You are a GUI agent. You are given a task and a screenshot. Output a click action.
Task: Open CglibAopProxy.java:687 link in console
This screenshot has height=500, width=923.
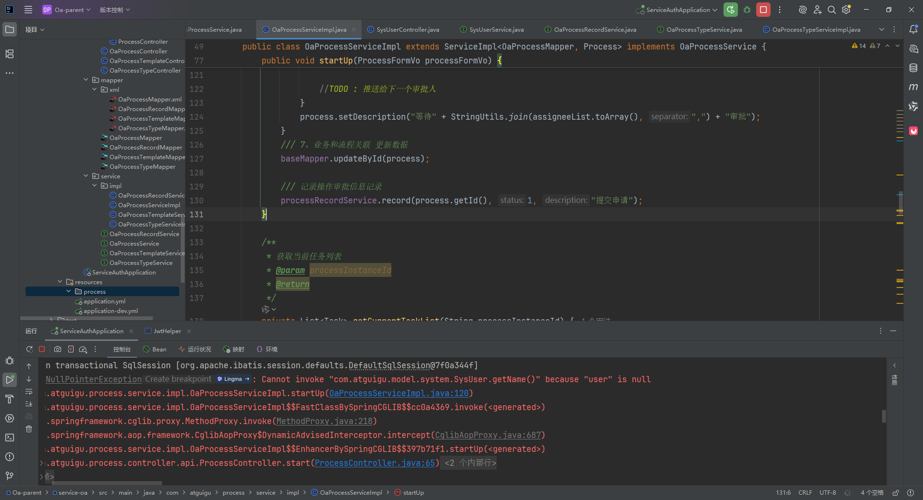click(488, 435)
